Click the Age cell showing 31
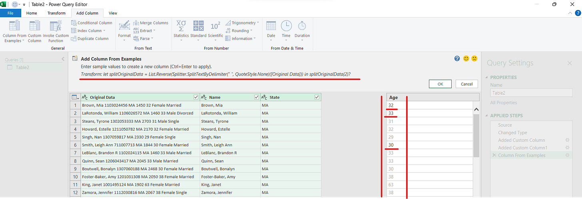 pos(430,121)
